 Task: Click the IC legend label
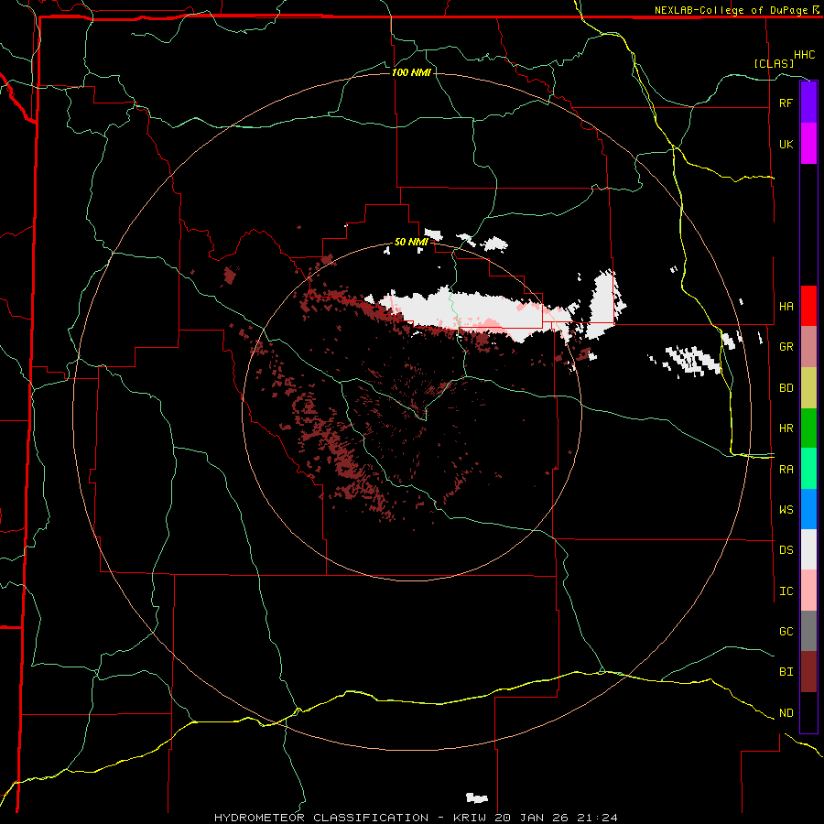click(786, 591)
